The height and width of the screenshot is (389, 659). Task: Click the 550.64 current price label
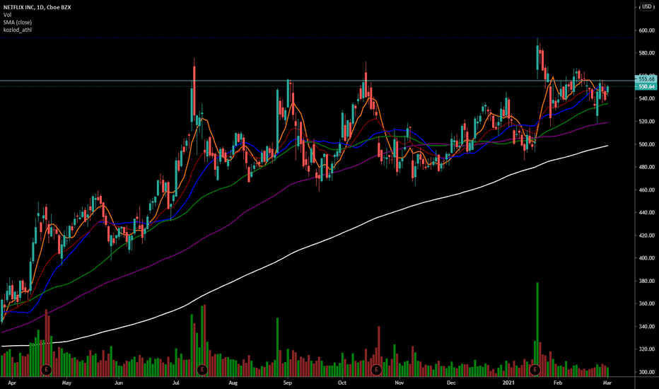pyautogui.click(x=646, y=86)
